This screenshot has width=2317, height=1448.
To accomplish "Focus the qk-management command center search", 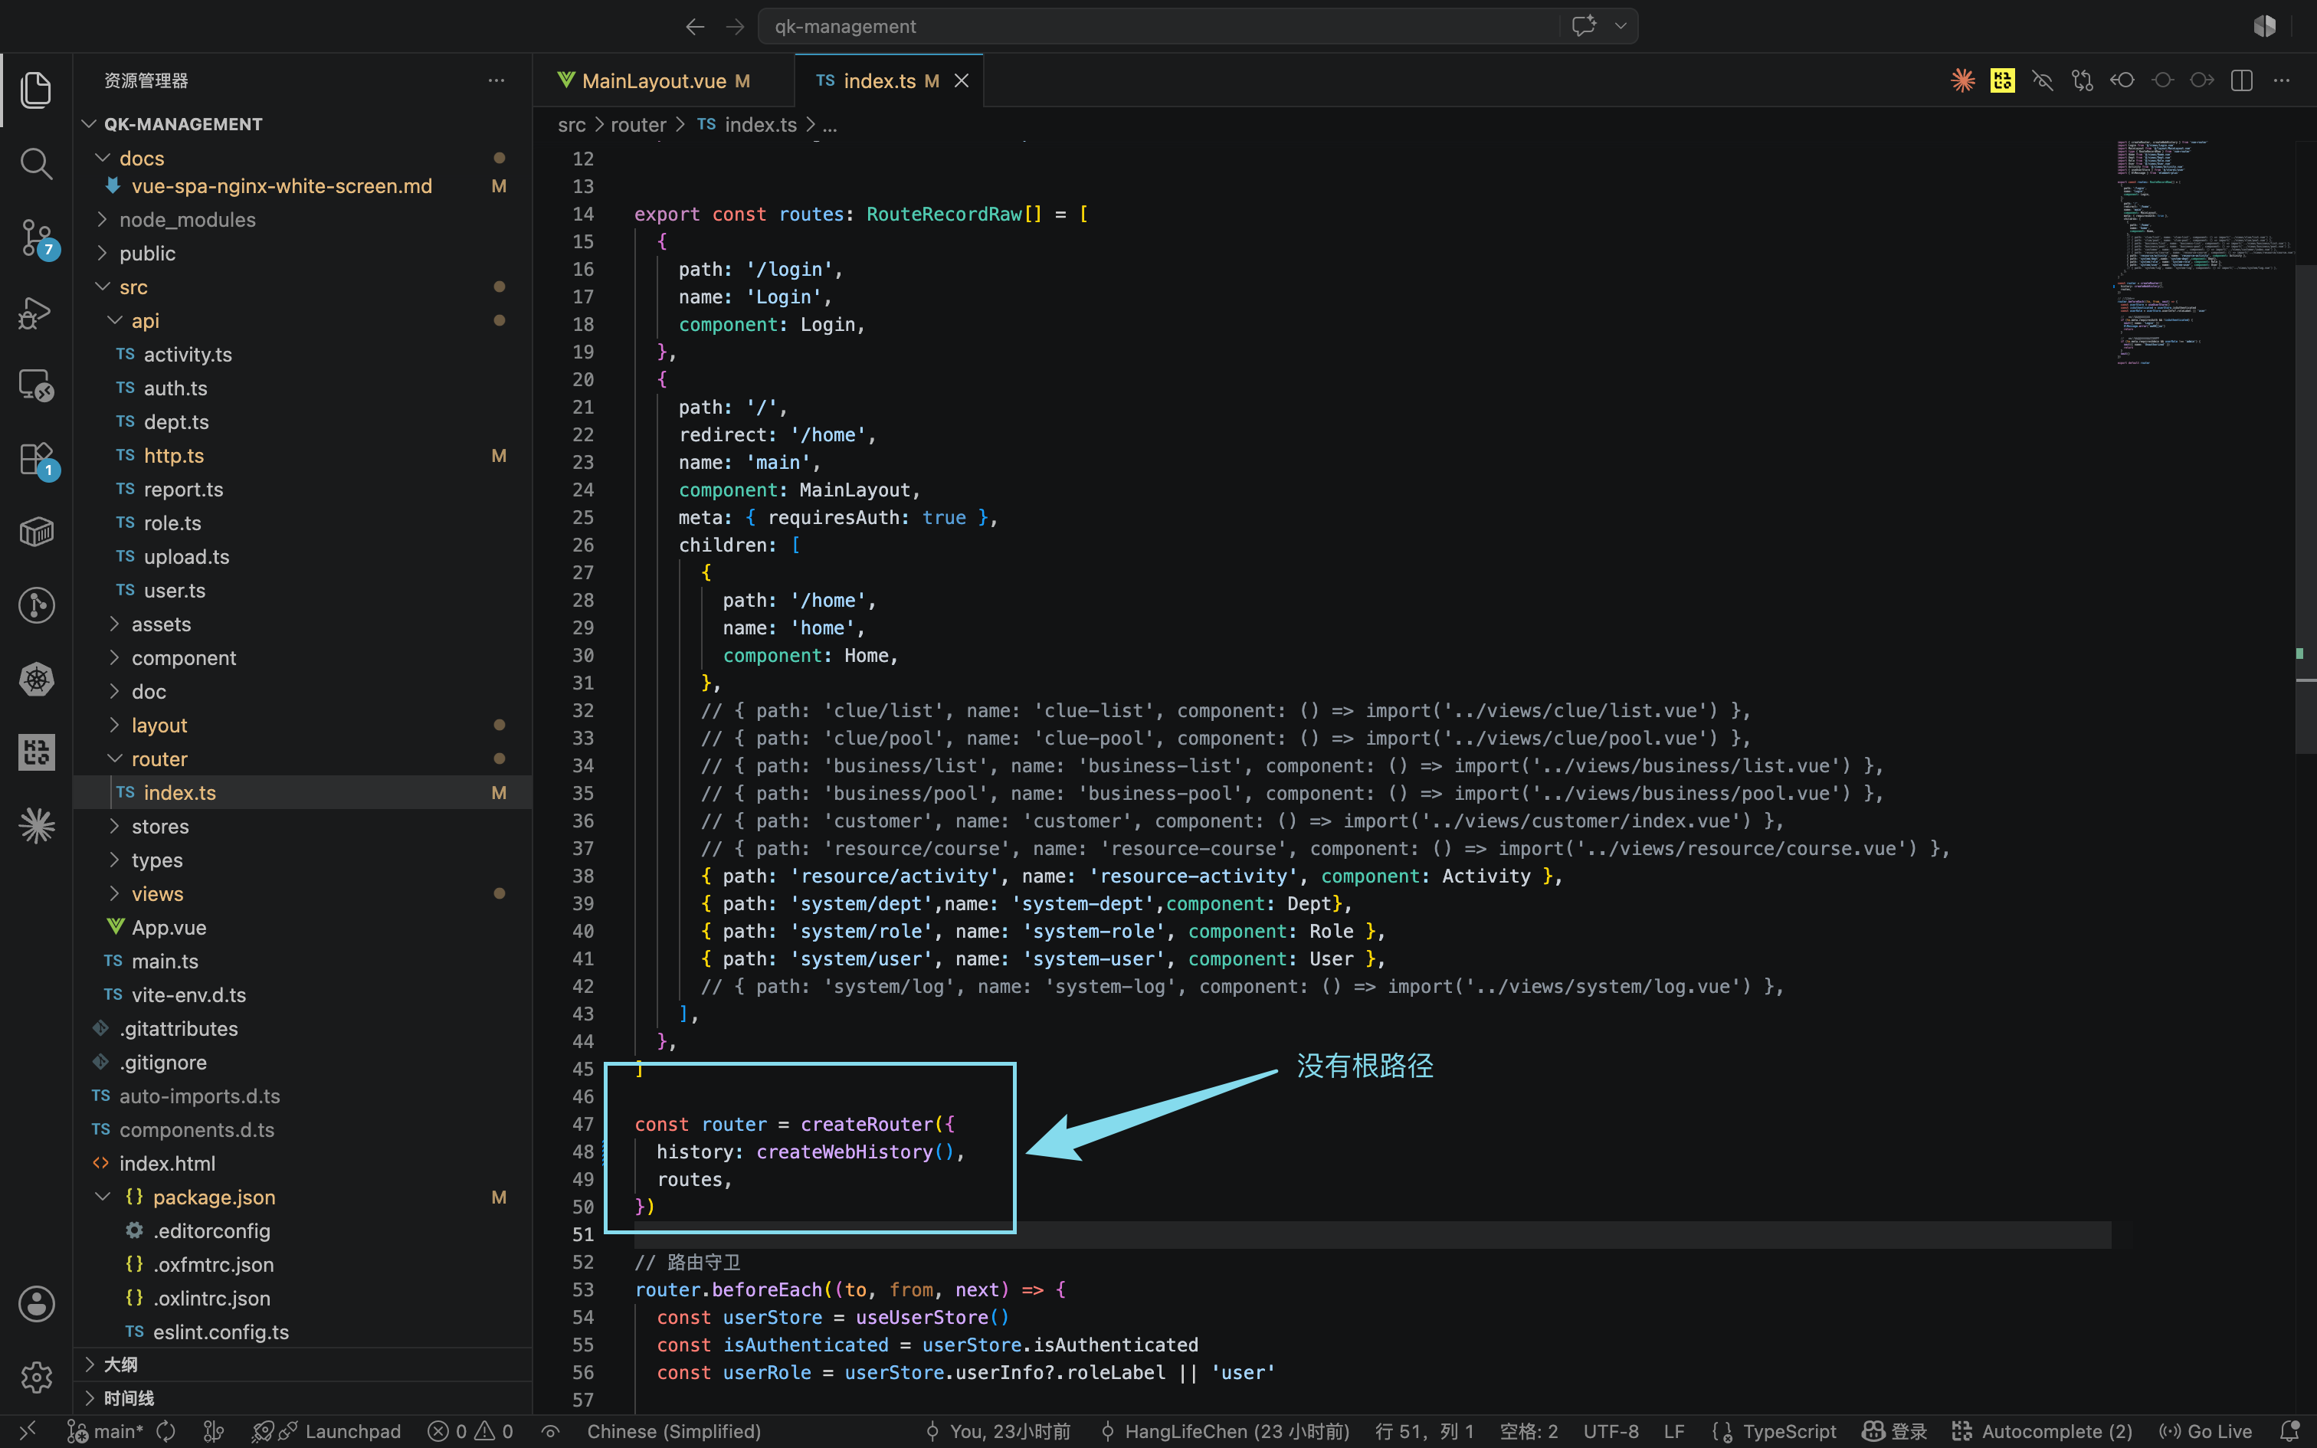I will (1158, 26).
